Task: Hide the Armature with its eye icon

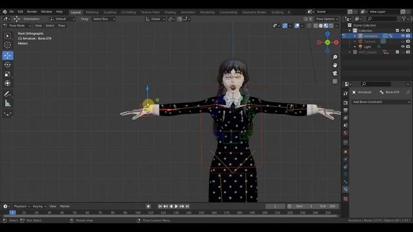Action: (403, 36)
